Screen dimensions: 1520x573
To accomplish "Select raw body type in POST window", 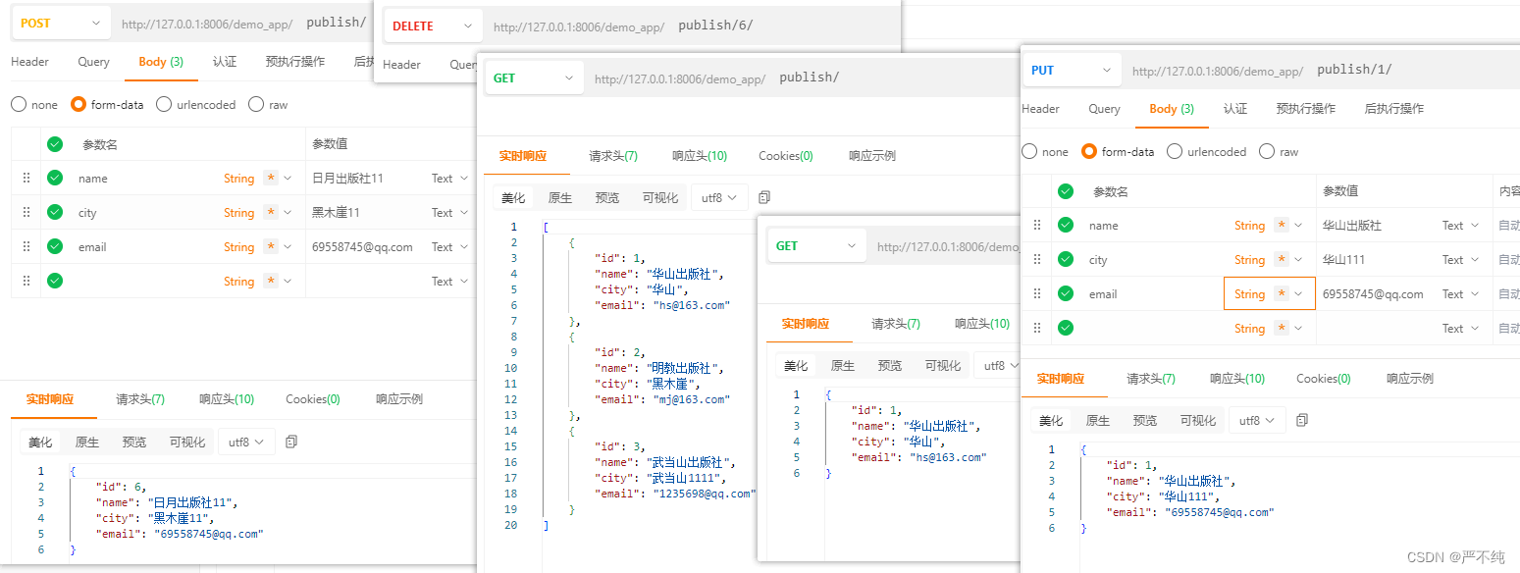I will pyautogui.click(x=256, y=105).
